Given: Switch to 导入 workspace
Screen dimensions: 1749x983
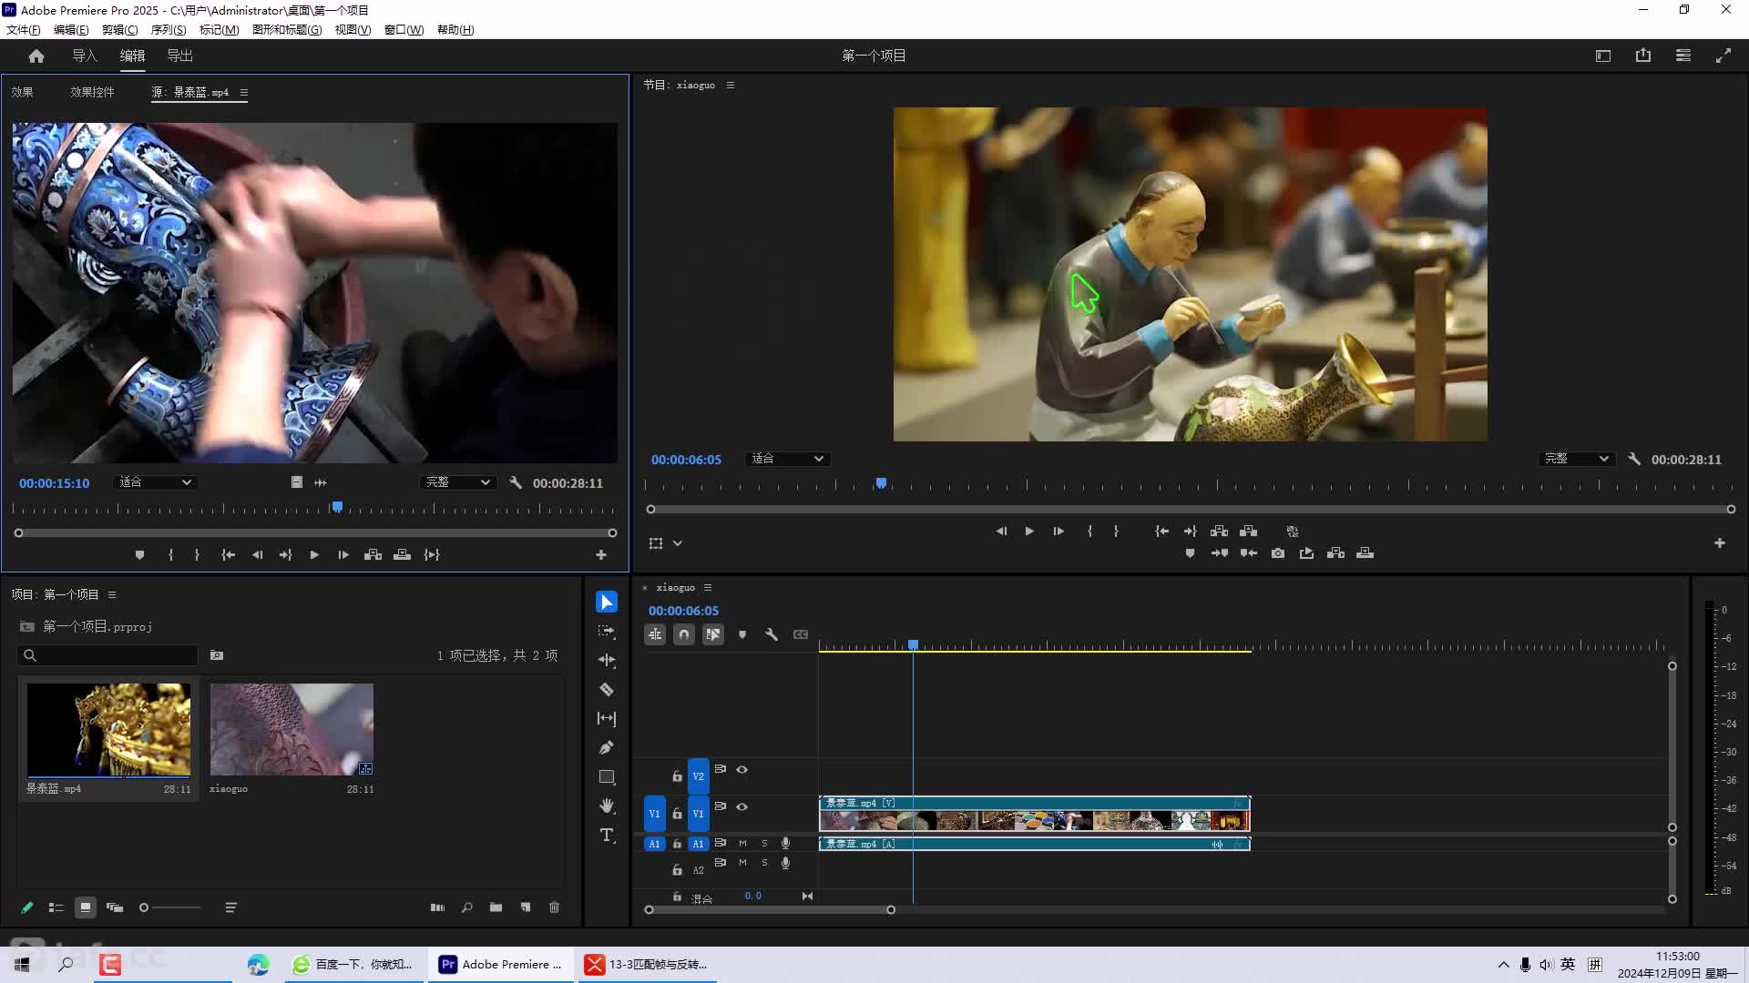Looking at the screenshot, I should 85,56.
